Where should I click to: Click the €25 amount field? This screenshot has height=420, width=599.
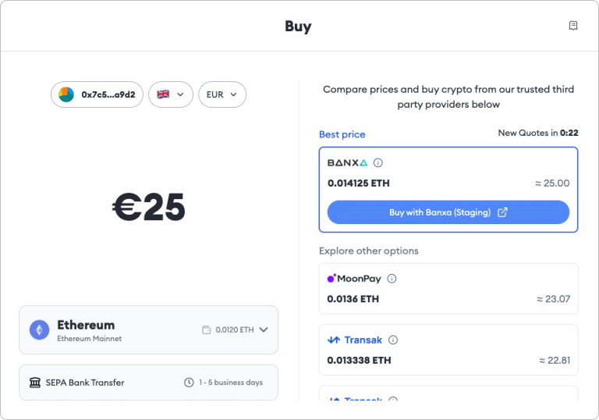148,208
